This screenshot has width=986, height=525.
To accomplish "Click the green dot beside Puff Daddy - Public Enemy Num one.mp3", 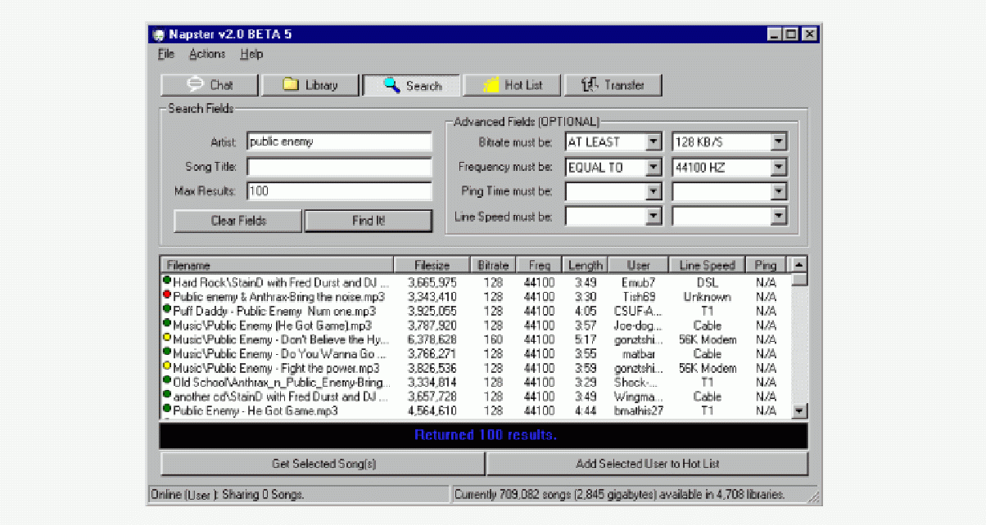I will [x=167, y=309].
